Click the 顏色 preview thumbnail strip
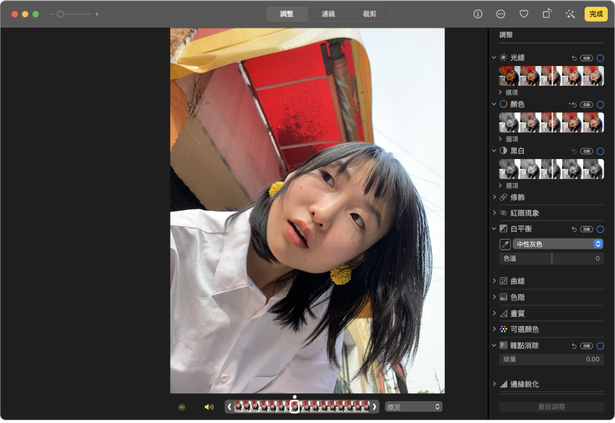Image resolution: width=615 pixels, height=423 pixels. (552, 122)
